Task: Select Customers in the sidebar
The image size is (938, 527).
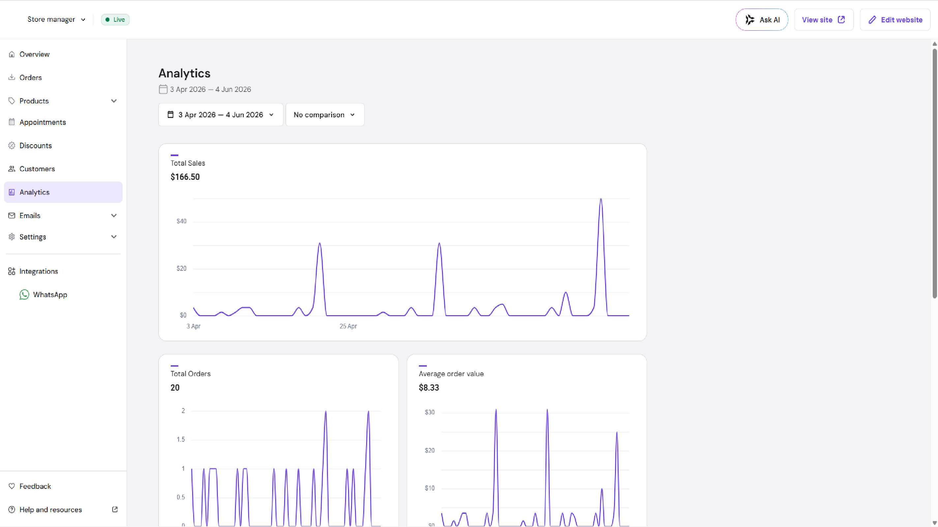Action: (x=63, y=169)
